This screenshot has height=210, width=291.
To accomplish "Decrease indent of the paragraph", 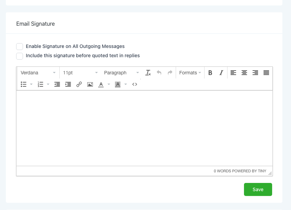I will [x=57, y=84].
